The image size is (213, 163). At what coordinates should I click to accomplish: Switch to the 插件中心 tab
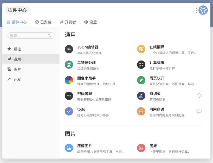click(x=17, y=22)
